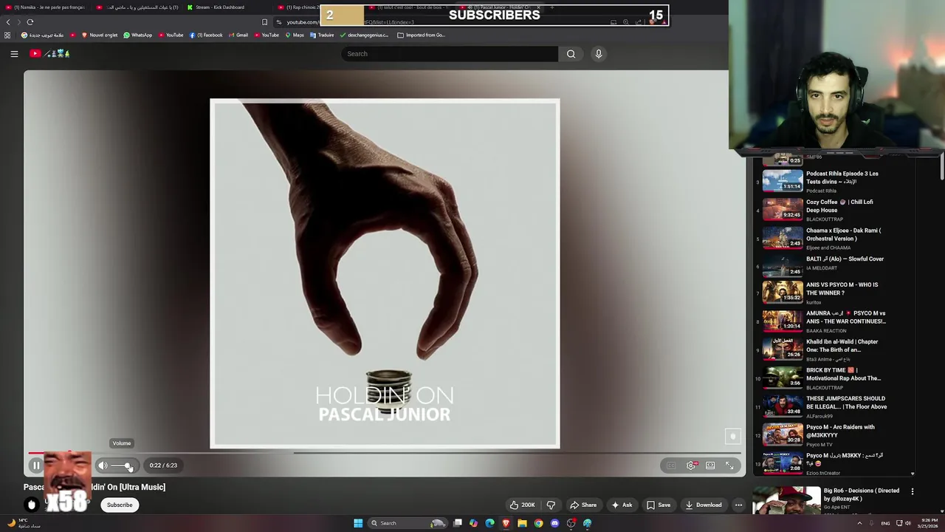
Task: Open the Traduire bookmark
Action: (x=322, y=35)
